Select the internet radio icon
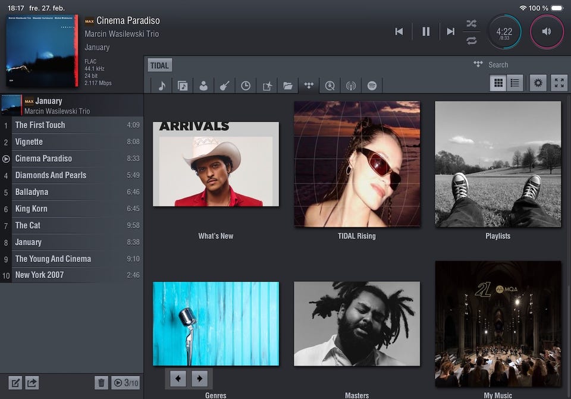This screenshot has width=571, height=399. (x=351, y=86)
